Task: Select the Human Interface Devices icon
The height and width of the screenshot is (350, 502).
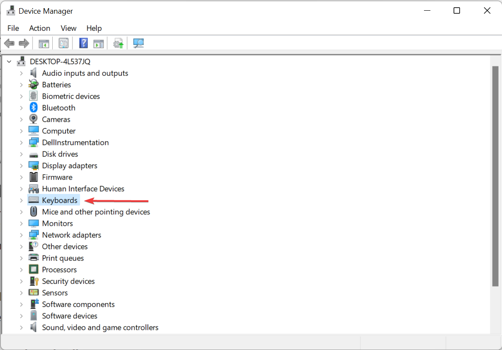Action: 33,189
